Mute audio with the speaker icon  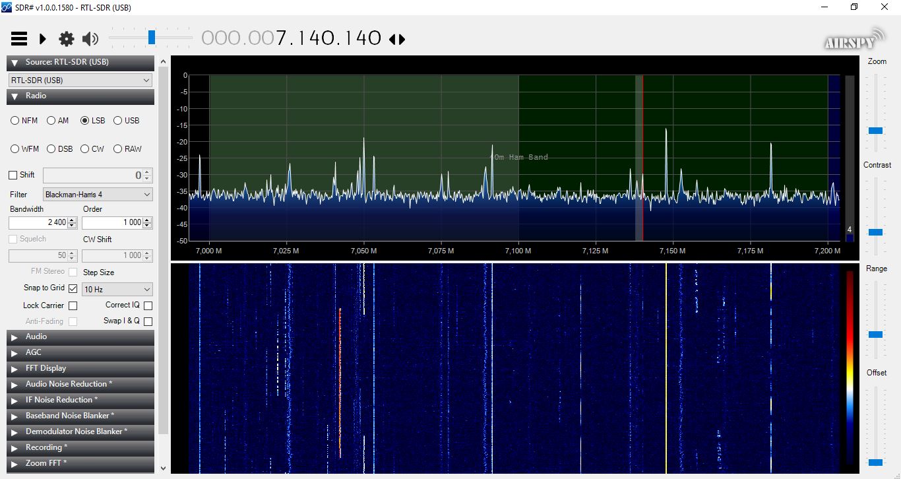[x=90, y=39]
